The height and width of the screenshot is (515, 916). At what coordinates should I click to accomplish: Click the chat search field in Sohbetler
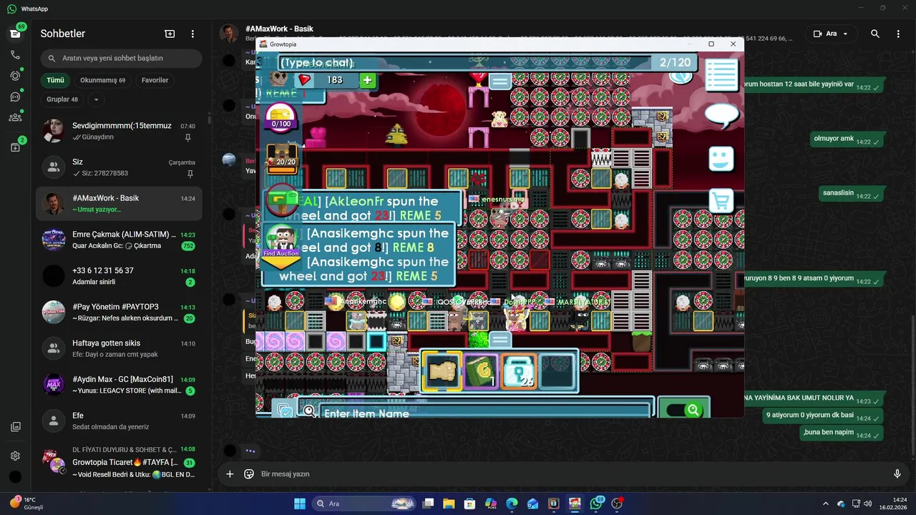121,58
